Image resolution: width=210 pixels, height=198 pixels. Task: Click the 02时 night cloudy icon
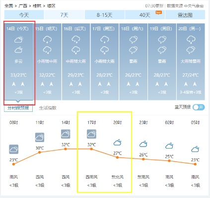(x=169, y=146)
